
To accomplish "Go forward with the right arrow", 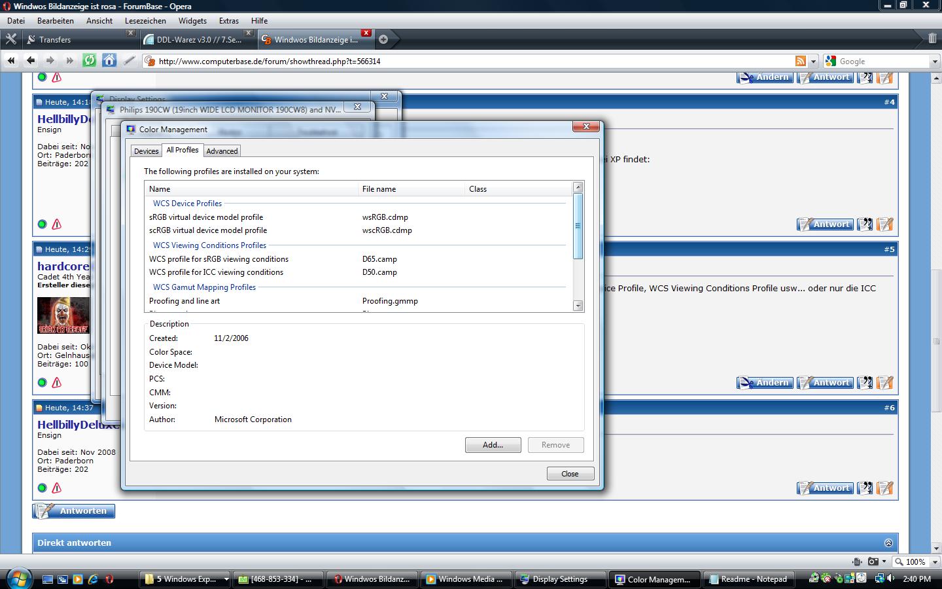I will (x=50, y=61).
